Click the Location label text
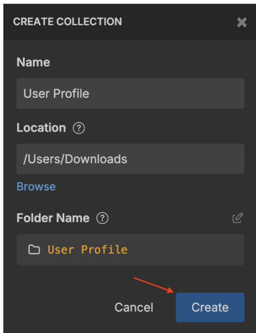This screenshot has width=256, height=333. 41,127
